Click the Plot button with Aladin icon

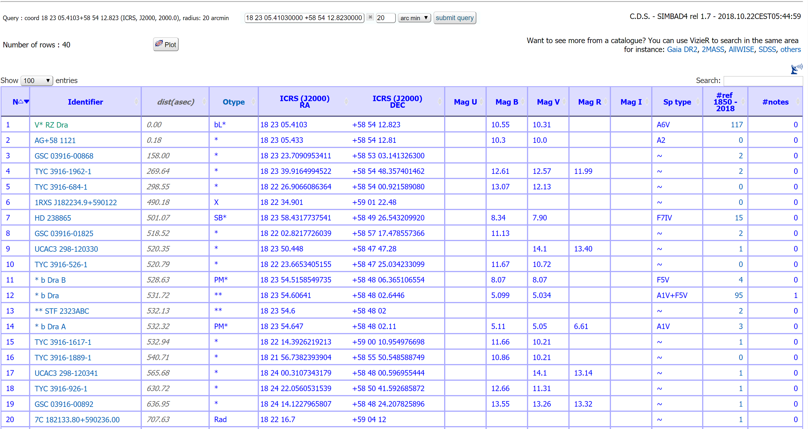(x=166, y=45)
